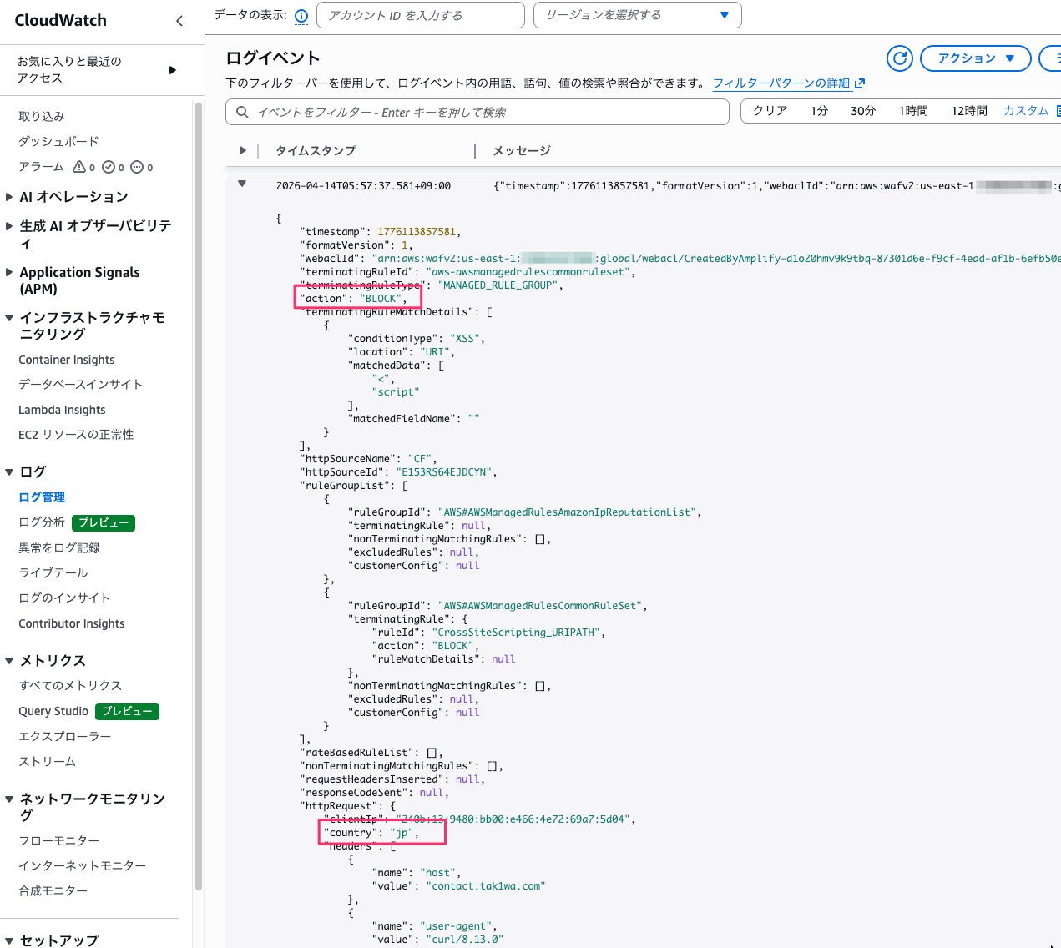The height and width of the screenshot is (948, 1061).
Task: Open ストリーム under metrics
Action: (x=48, y=762)
